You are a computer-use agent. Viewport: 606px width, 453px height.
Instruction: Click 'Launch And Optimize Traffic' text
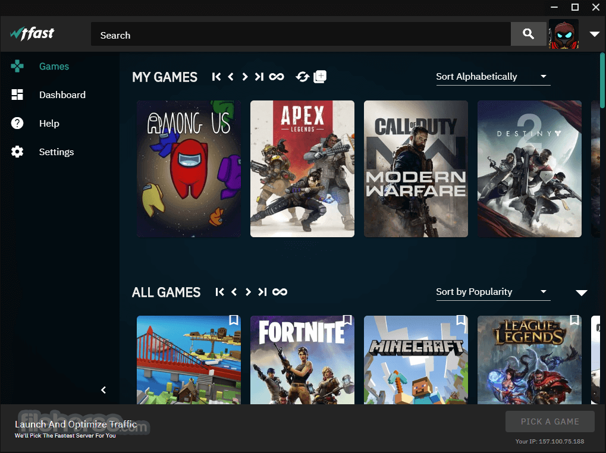coord(76,424)
